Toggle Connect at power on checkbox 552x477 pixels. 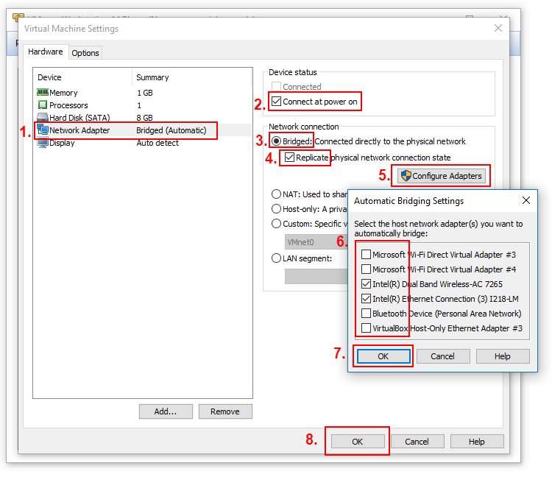pos(277,102)
